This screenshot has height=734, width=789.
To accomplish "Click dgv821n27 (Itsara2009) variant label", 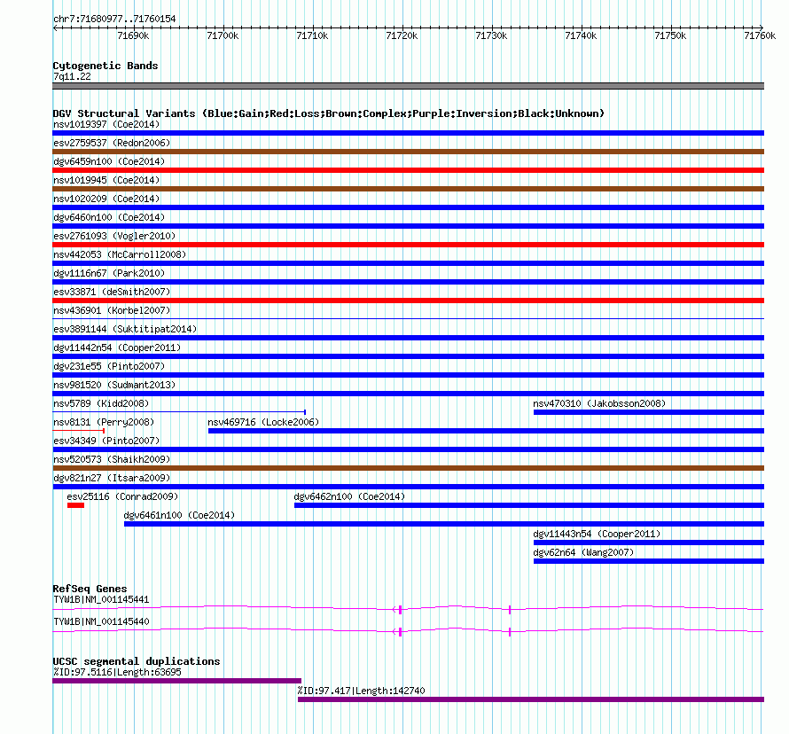I will [112, 478].
